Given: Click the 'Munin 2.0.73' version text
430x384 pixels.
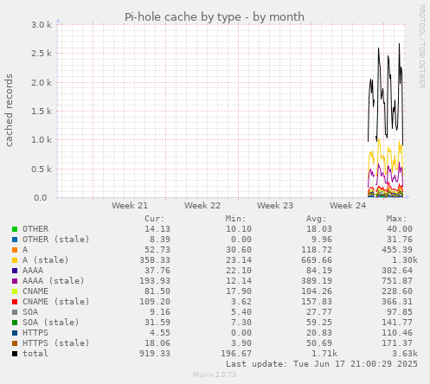Looking at the screenshot, I should pyautogui.click(x=215, y=374).
